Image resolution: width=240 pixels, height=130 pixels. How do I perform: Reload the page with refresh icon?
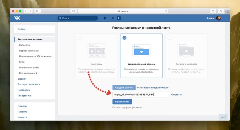166,11
